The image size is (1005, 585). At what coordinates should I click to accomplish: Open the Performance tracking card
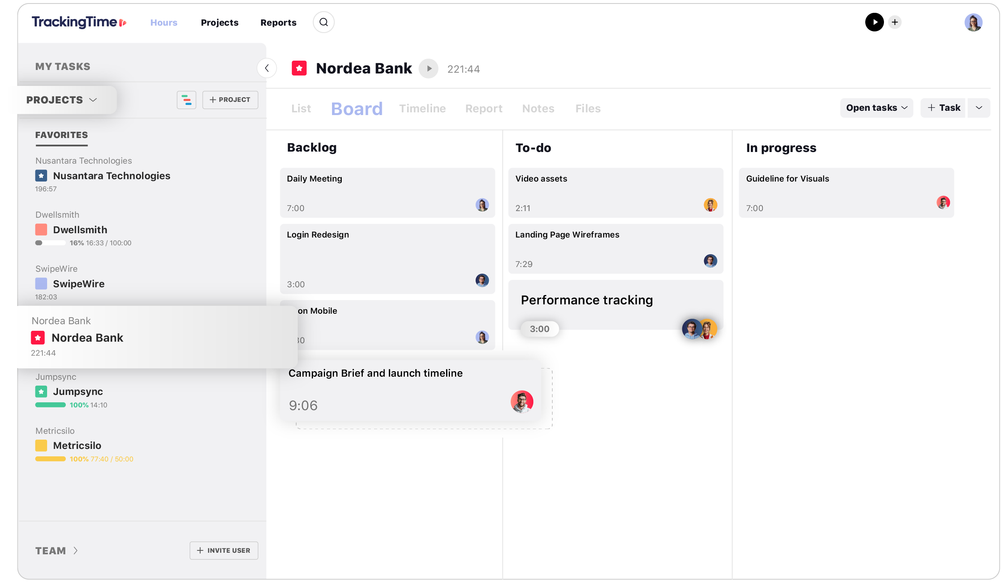(615, 305)
